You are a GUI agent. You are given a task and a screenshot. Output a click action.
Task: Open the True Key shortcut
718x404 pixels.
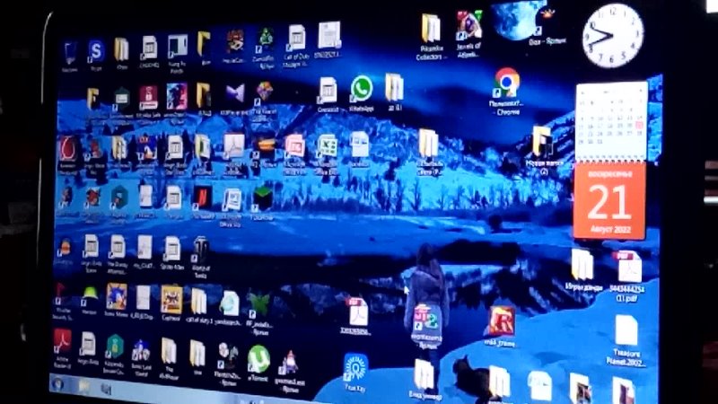[355, 367]
